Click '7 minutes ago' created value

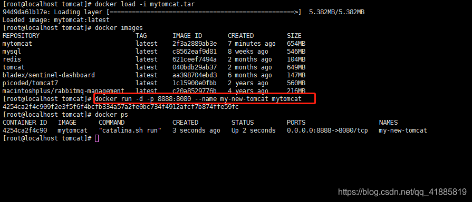point(252,44)
